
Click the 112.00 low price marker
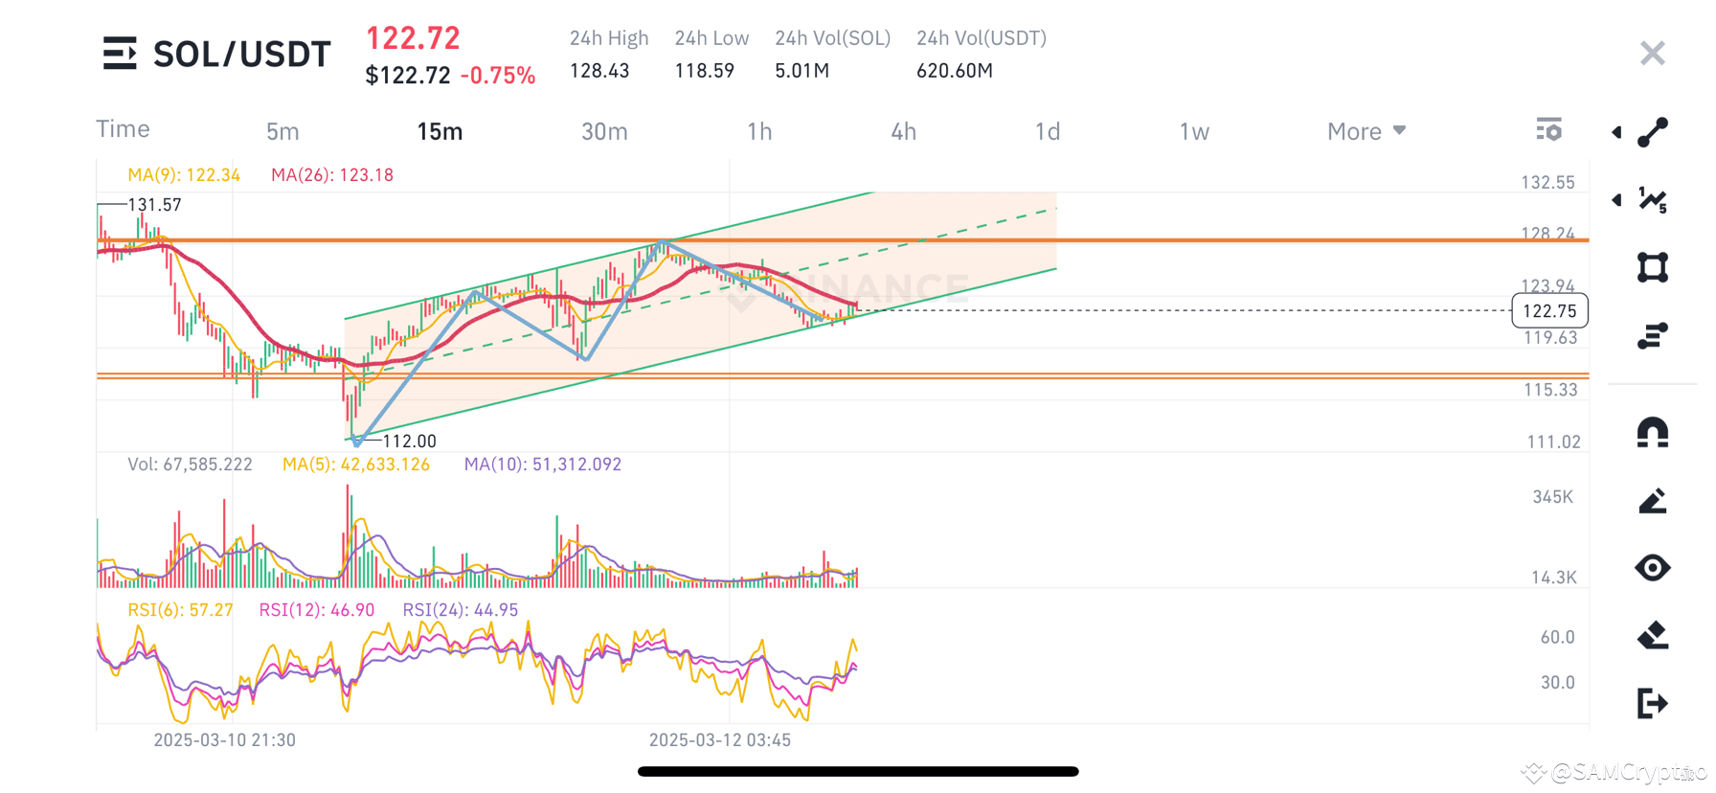click(x=409, y=442)
